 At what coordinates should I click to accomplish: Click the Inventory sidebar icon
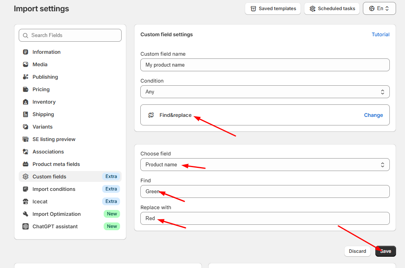coord(26,102)
